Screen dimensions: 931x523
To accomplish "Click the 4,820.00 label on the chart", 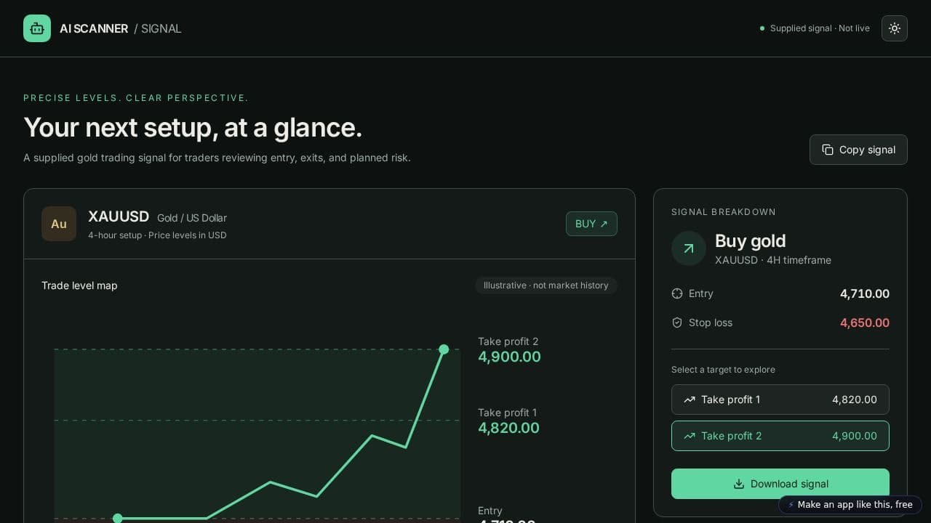I will pyautogui.click(x=508, y=428).
